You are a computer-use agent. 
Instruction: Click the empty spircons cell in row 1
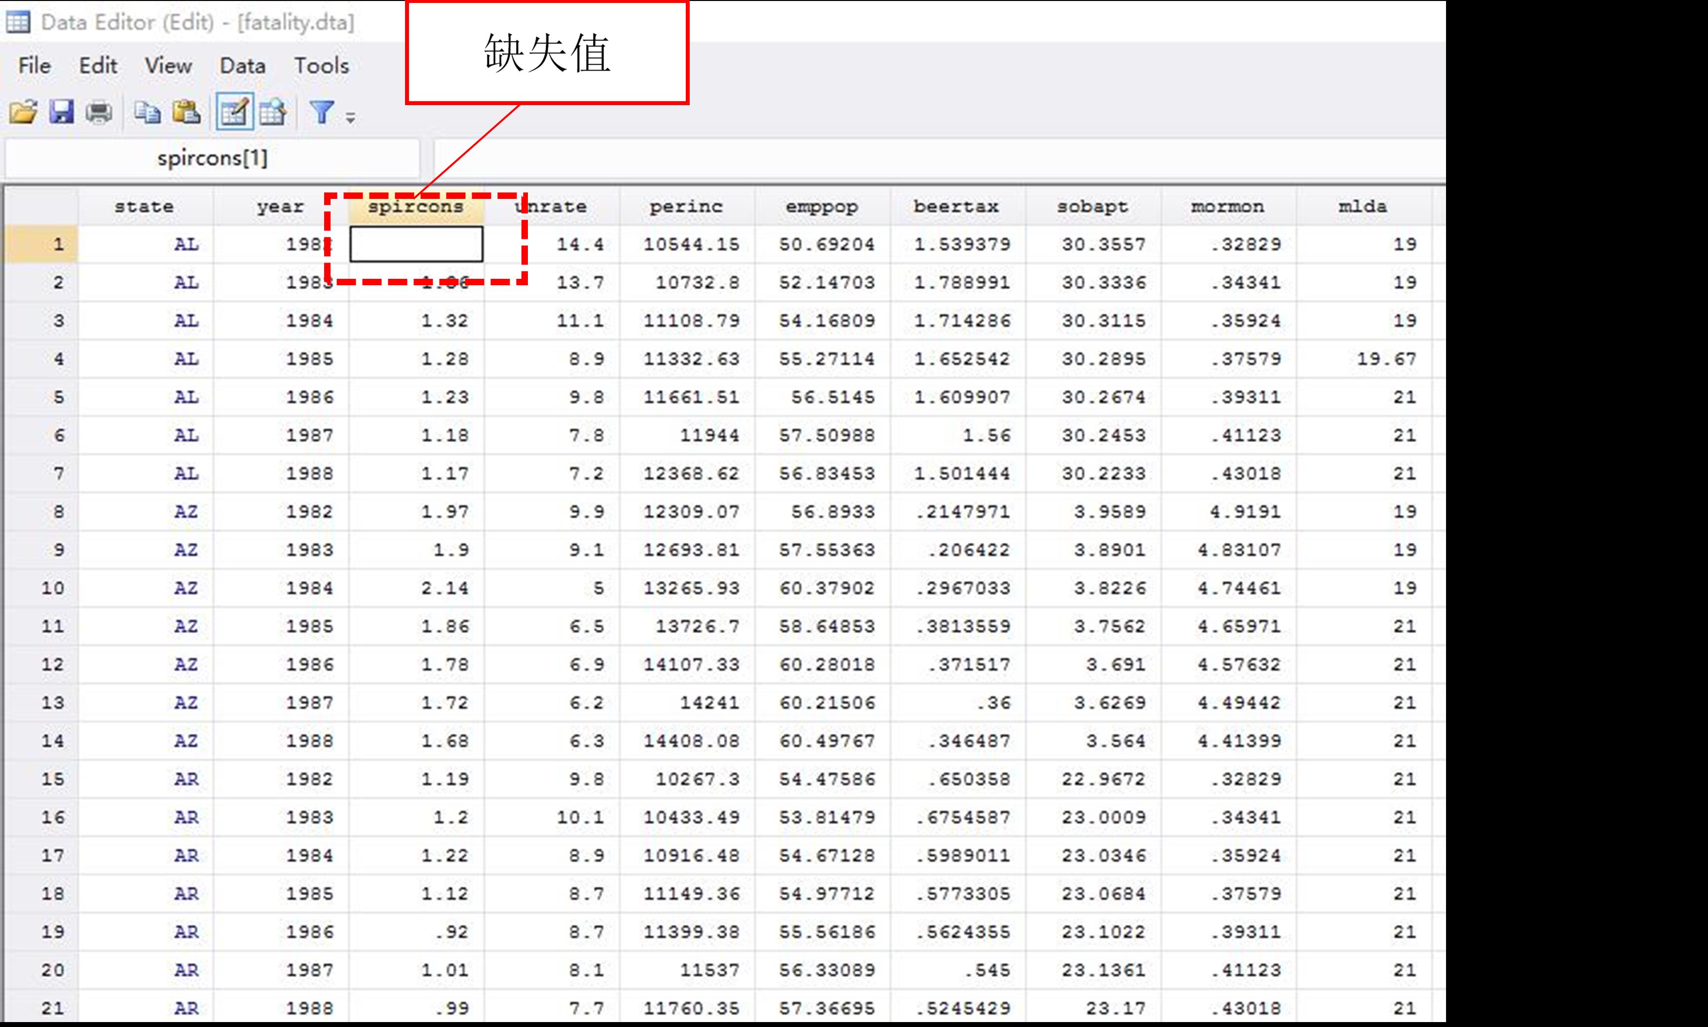tap(416, 244)
